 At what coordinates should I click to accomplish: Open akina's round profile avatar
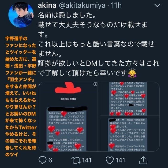(x=21, y=15)
